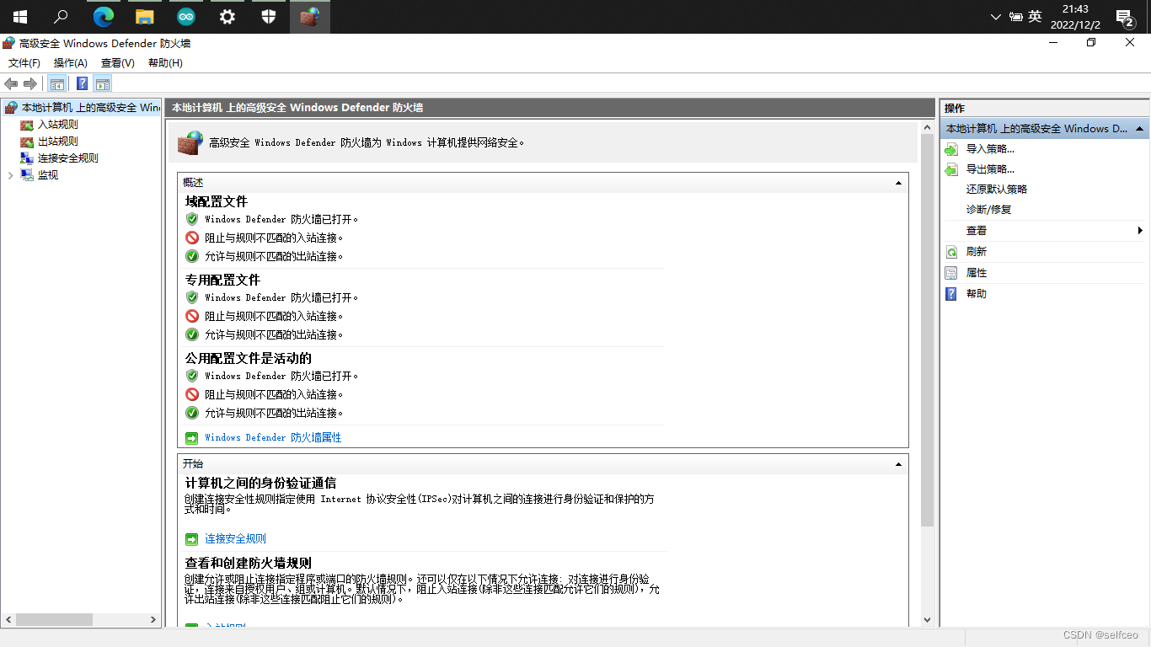The height and width of the screenshot is (647, 1151).
Task: Expand the system tray hidden icons chevron
Action: [x=996, y=17]
